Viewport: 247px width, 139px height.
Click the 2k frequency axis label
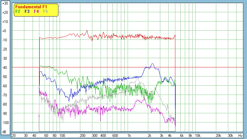(149, 136)
